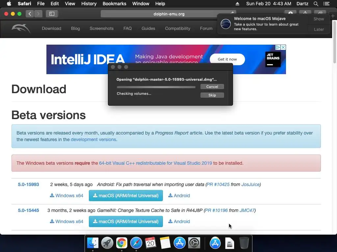The height and width of the screenshot is (252, 337).
Task: Open Calendar from the Dock
Action: click(150, 243)
